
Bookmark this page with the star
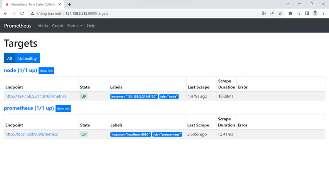tap(280, 13)
